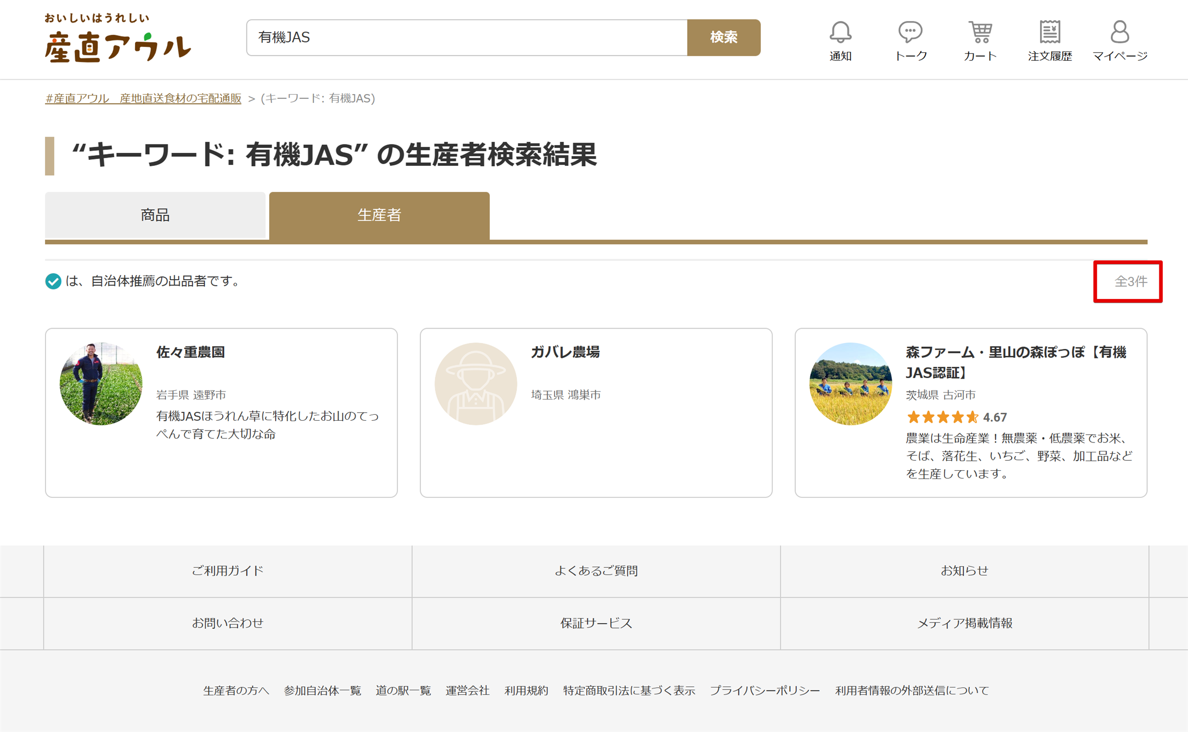Screen dimensions: 1188x732
Task: Click the 有機JASほうれん草に特化した description text
Action: point(268,425)
